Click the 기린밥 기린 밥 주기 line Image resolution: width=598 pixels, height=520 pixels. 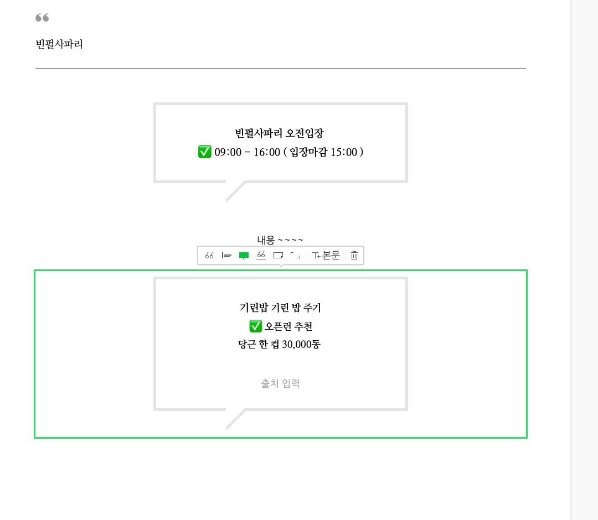[280, 308]
